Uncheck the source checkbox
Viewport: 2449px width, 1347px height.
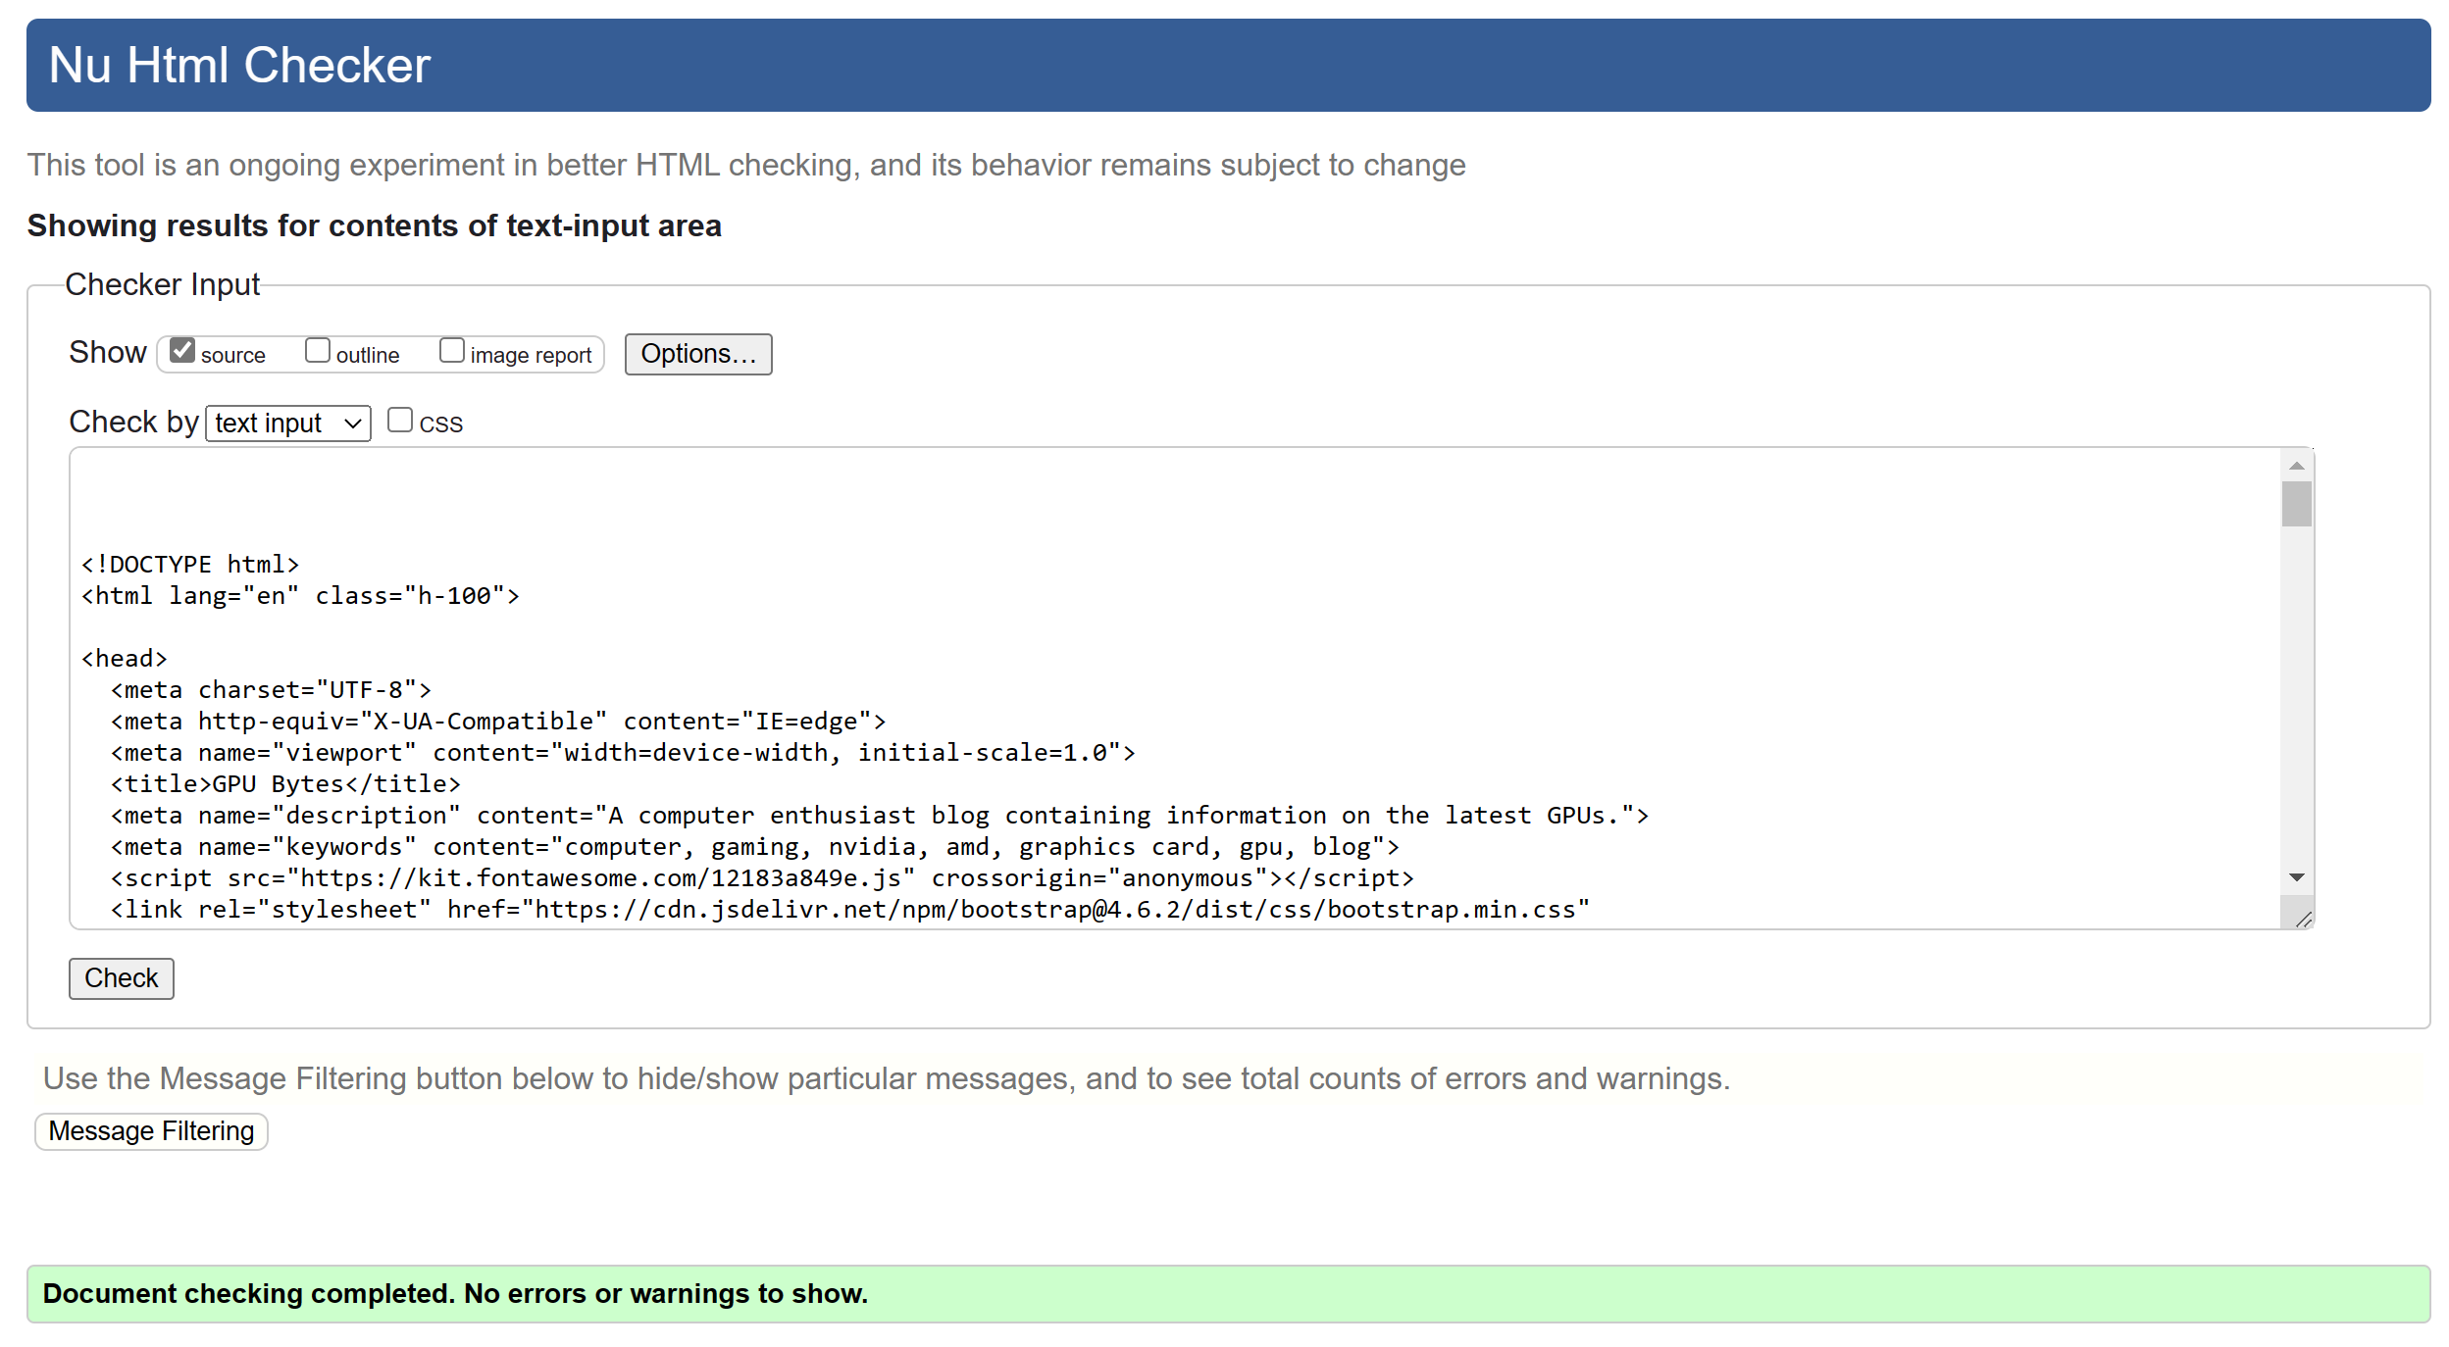[181, 351]
